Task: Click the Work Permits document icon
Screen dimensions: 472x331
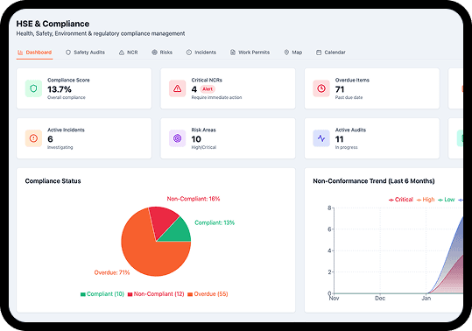Action: (x=233, y=53)
